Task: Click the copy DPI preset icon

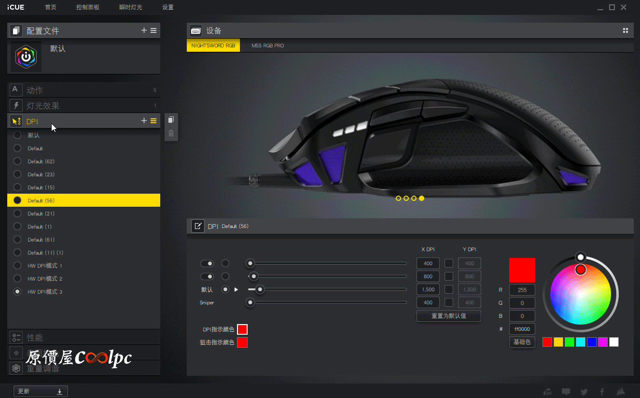Action: pyautogui.click(x=171, y=120)
